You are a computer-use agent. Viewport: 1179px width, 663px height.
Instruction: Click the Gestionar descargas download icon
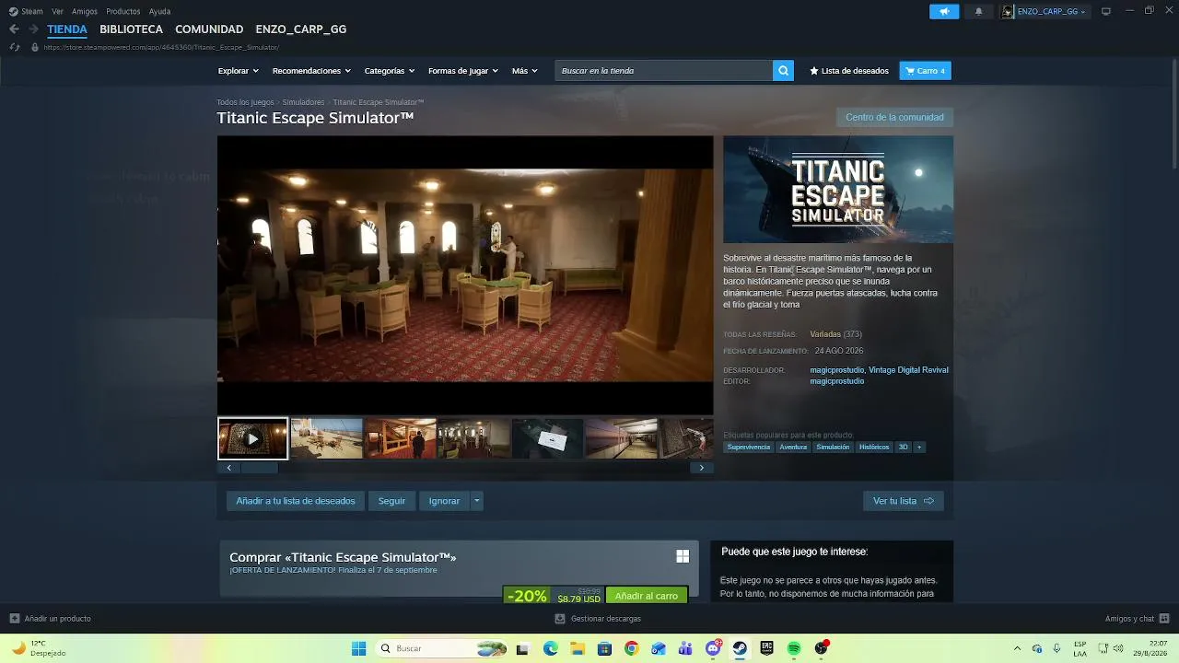pos(560,619)
